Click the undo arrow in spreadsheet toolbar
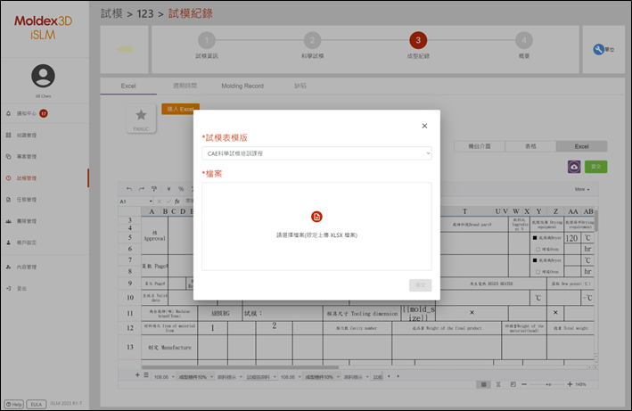 coord(129,189)
